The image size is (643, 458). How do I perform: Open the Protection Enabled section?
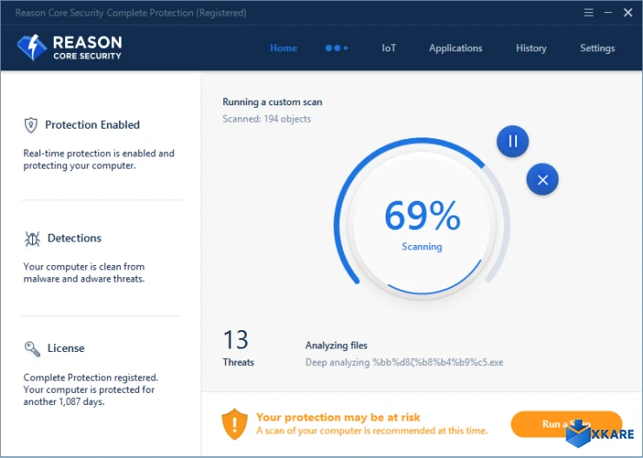(x=92, y=124)
